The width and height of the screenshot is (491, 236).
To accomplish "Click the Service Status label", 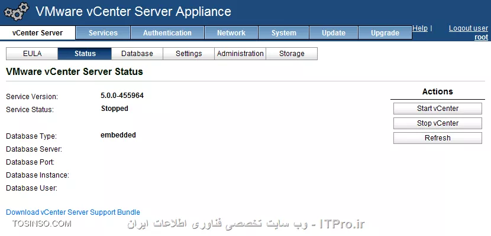I will (30, 110).
